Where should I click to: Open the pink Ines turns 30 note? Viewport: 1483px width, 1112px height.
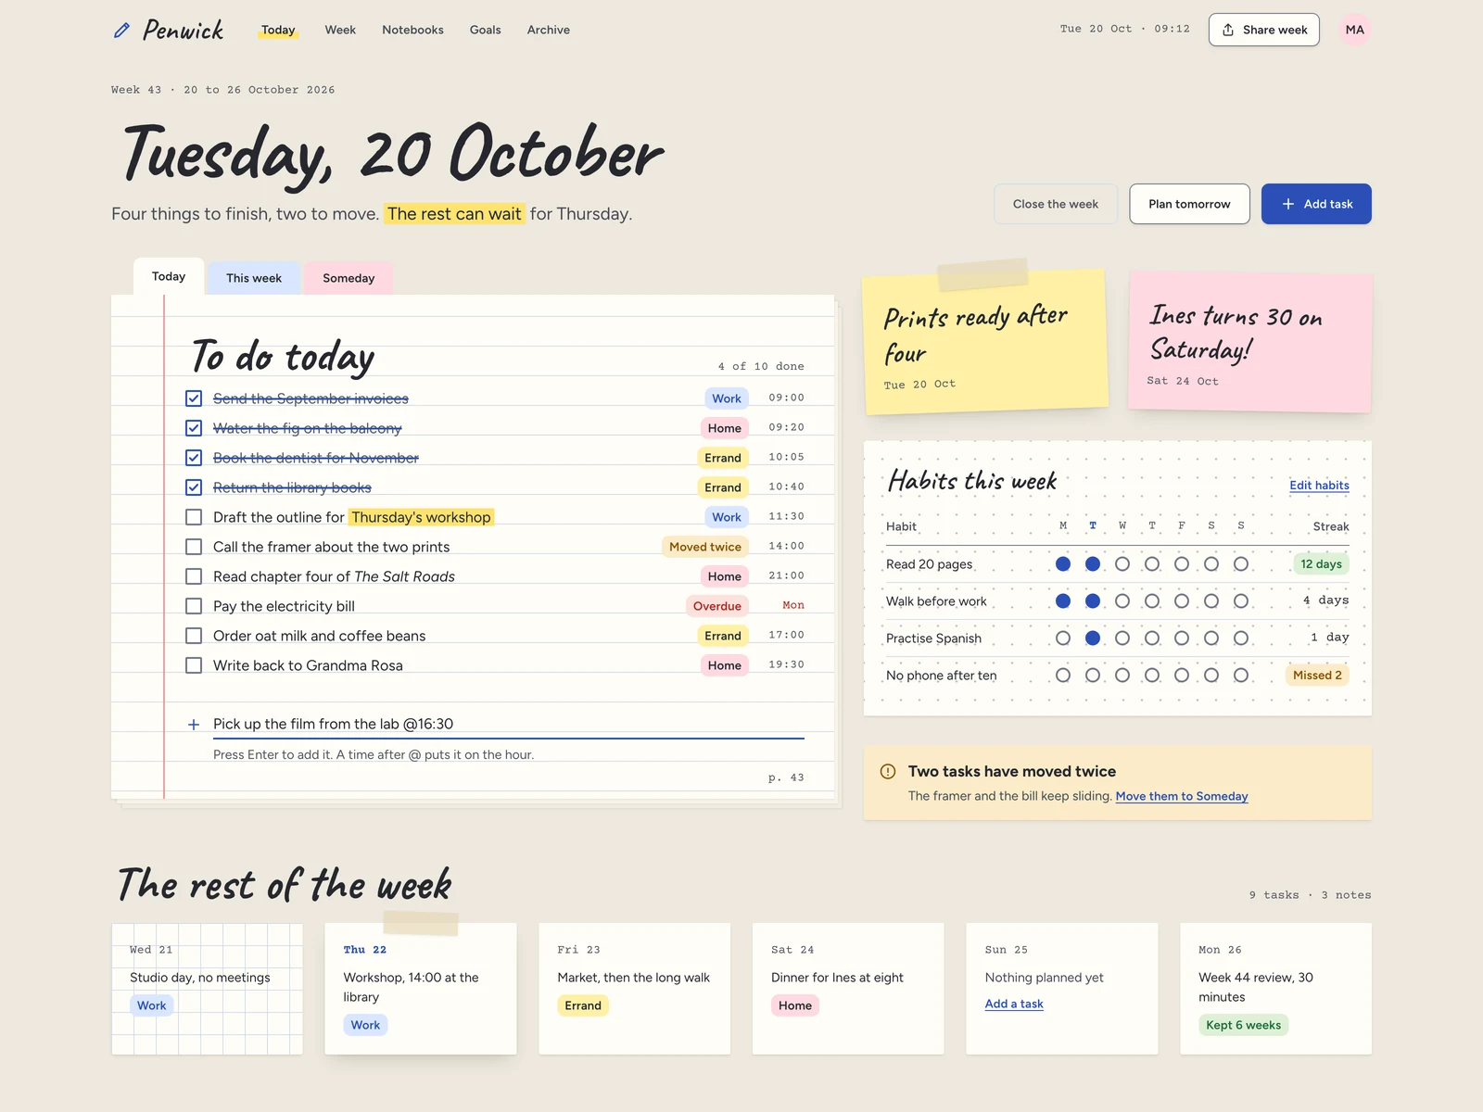[x=1249, y=342]
